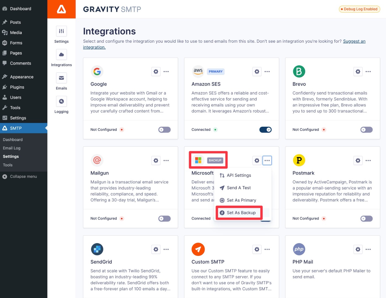Click the Postmark logo icon
Viewport: 386px width, 298px height.
(299, 160)
